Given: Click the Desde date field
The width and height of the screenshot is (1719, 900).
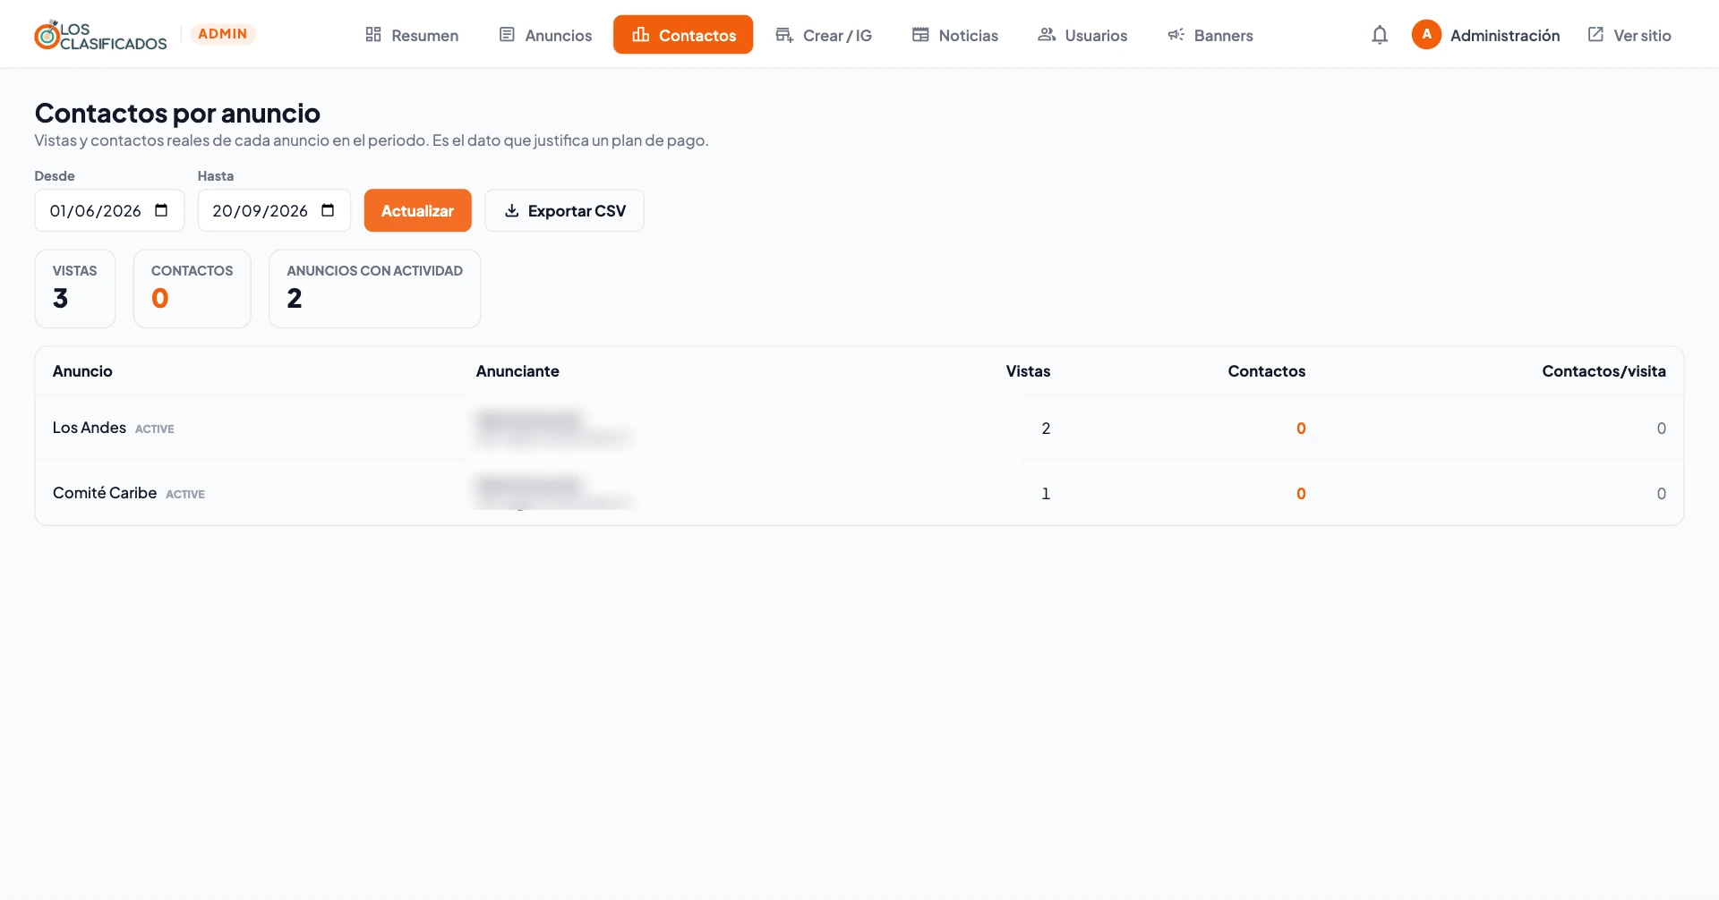Looking at the screenshot, I should point(109,210).
